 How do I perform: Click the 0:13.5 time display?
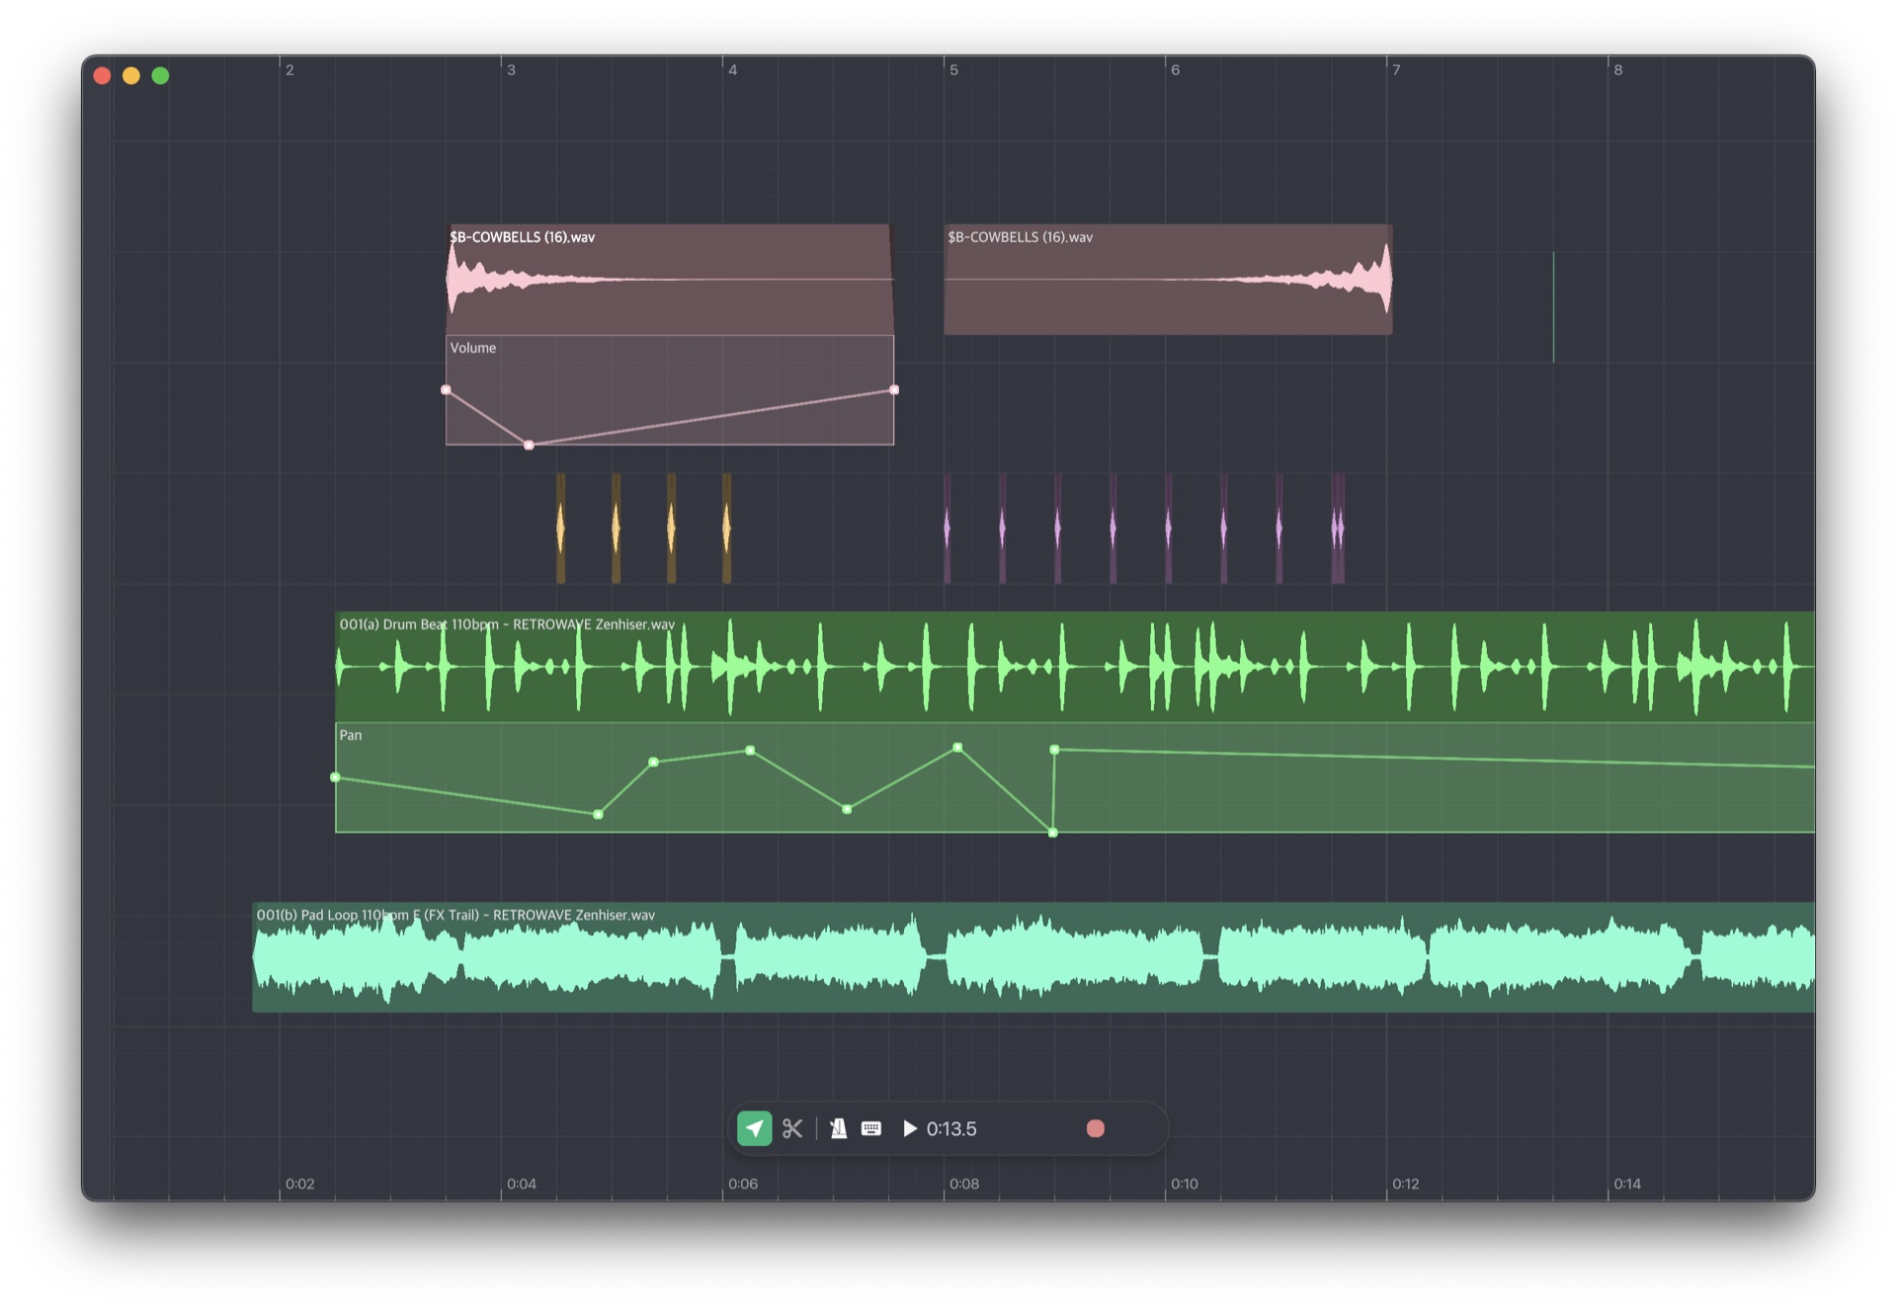[950, 1128]
